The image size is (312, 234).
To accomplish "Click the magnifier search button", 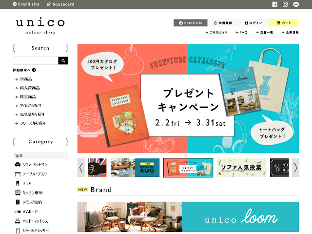I will 63,60.
